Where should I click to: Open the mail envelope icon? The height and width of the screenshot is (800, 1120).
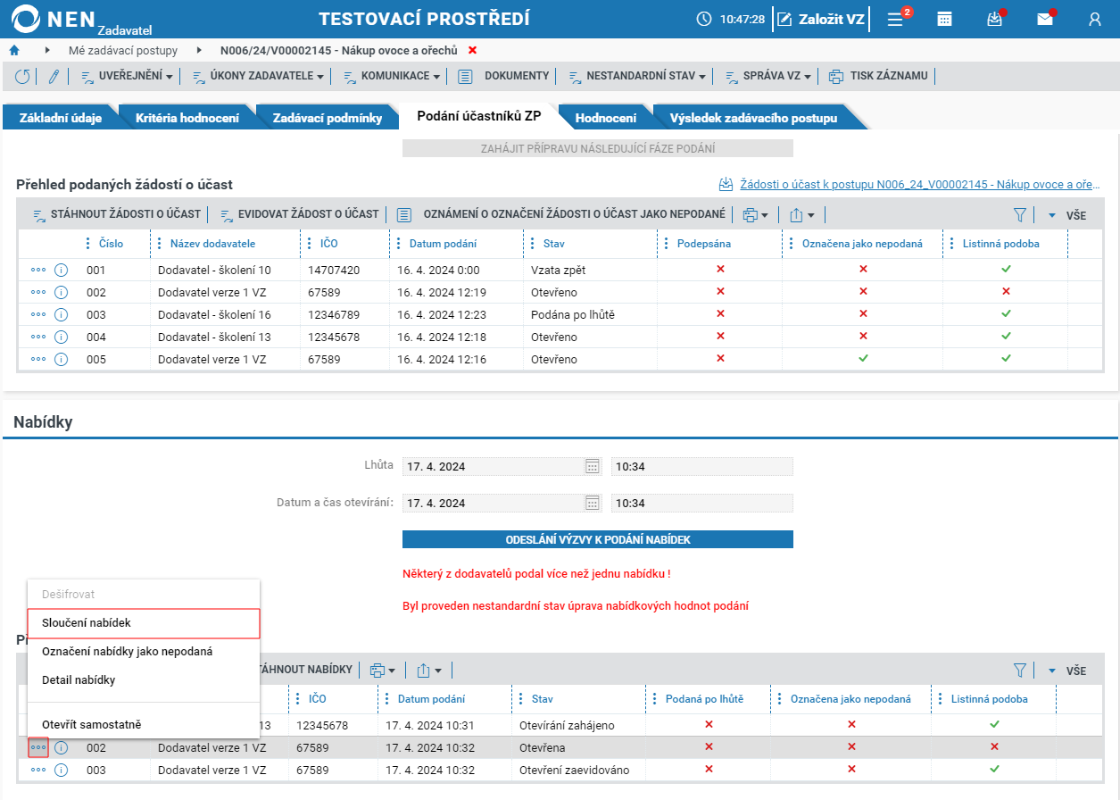click(1045, 19)
